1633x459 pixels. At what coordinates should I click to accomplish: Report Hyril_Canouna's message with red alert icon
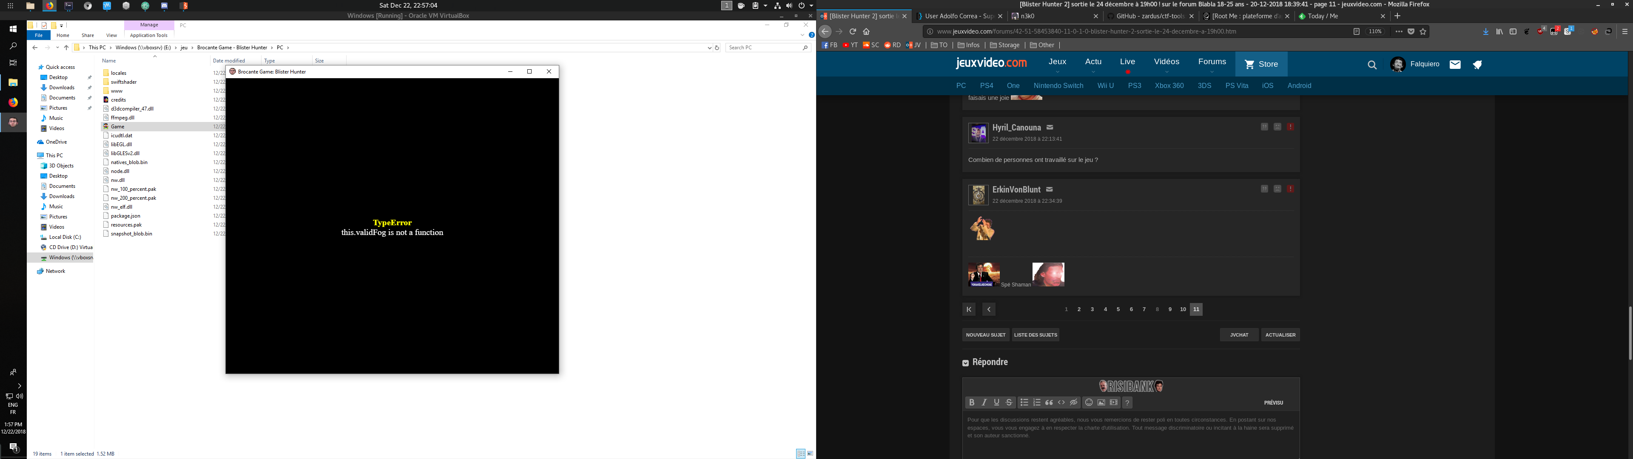(x=1290, y=127)
